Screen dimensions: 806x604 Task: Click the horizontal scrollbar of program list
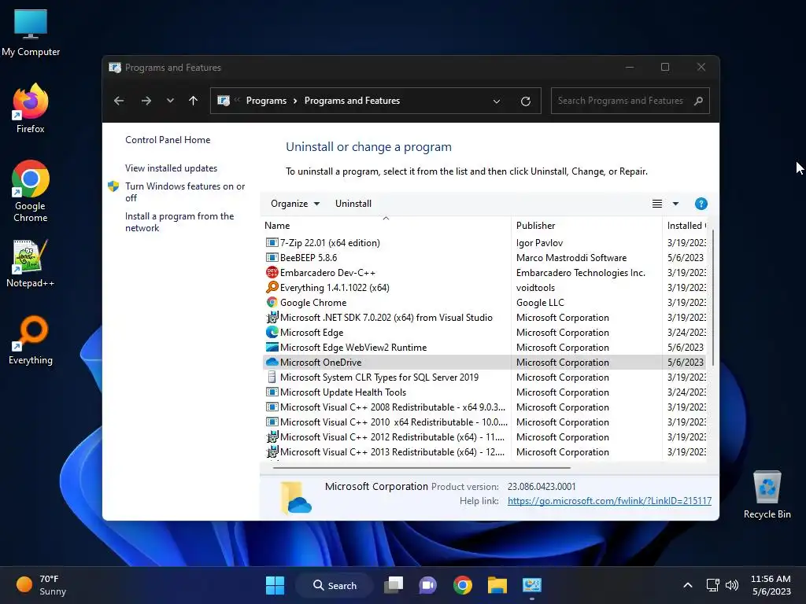(422, 468)
